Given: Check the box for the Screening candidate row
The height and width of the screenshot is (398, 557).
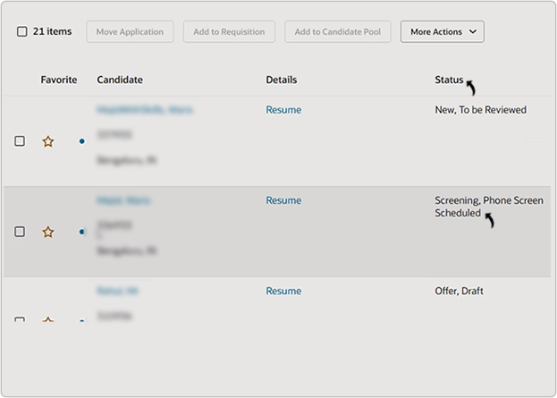Looking at the screenshot, I should point(20,232).
